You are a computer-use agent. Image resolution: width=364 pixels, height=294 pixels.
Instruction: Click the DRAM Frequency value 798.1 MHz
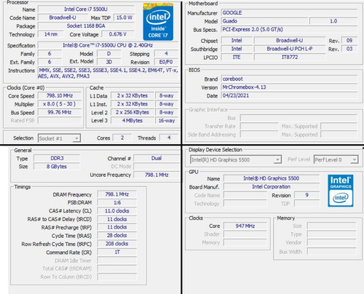coord(117,194)
